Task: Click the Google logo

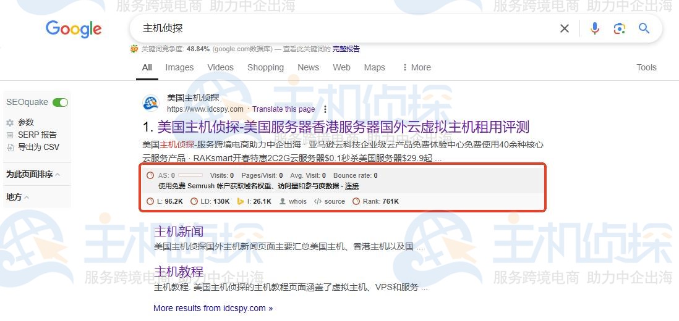Action: 74,29
